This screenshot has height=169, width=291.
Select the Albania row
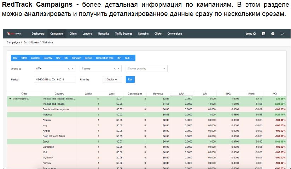tap(147, 120)
